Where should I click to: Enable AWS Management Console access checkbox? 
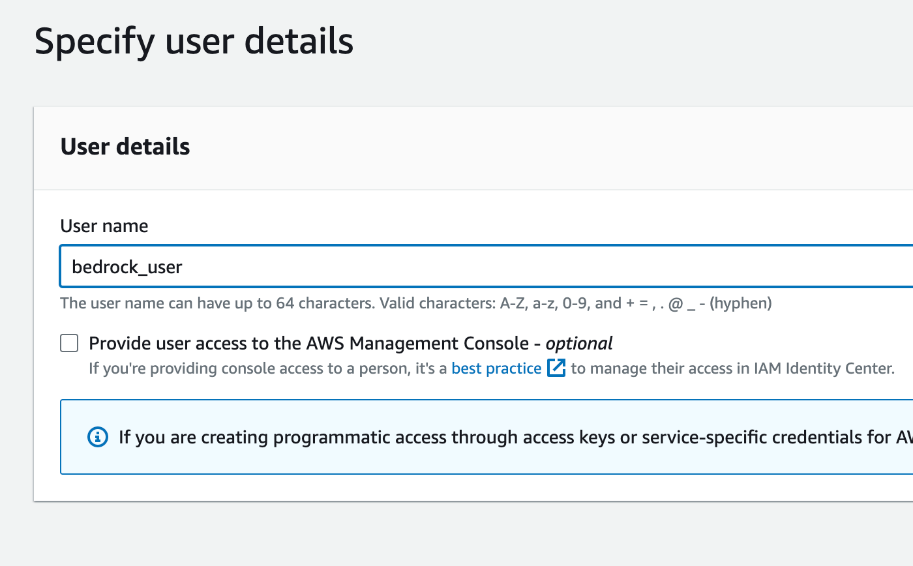[x=69, y=343]
